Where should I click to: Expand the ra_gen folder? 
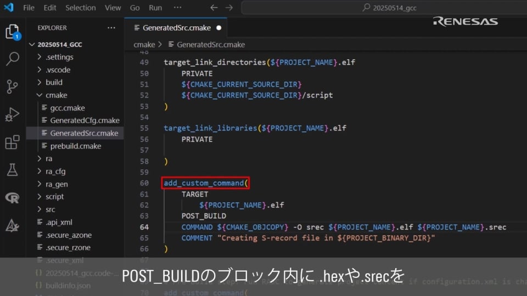pyautogui.click(x=57, y=184)
